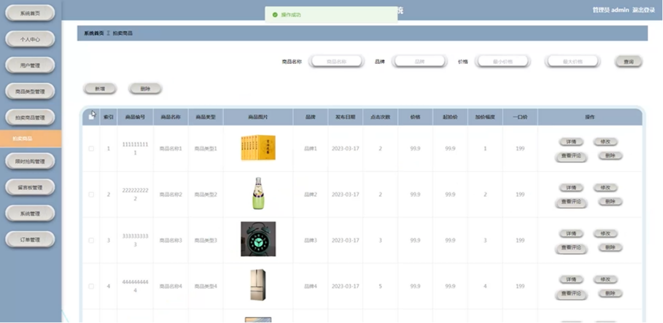Click 删除 in the 商品名称3 row
Image resolution: width=663 pixels, height=323 pixels.
point(610,248)
